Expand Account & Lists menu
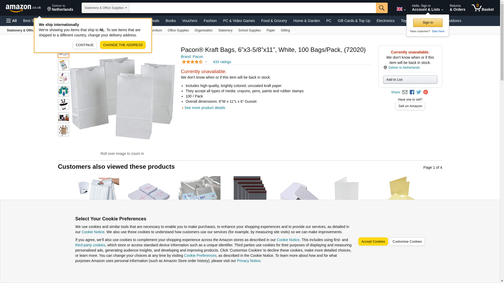The width and height of the screenshot is (504, 283). point(427,8)
